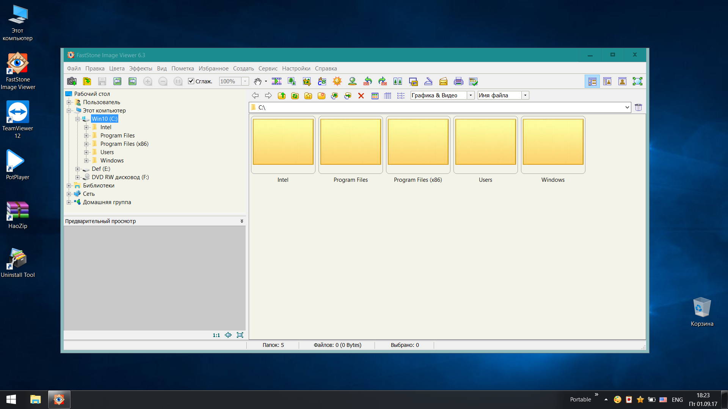
Task: Click the slideshow filmstrip icon
Action: tap(276, 81)
